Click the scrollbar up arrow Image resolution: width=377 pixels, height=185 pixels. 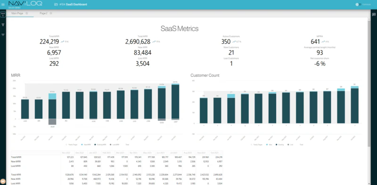pyautogui.click(x=369, y=19)
